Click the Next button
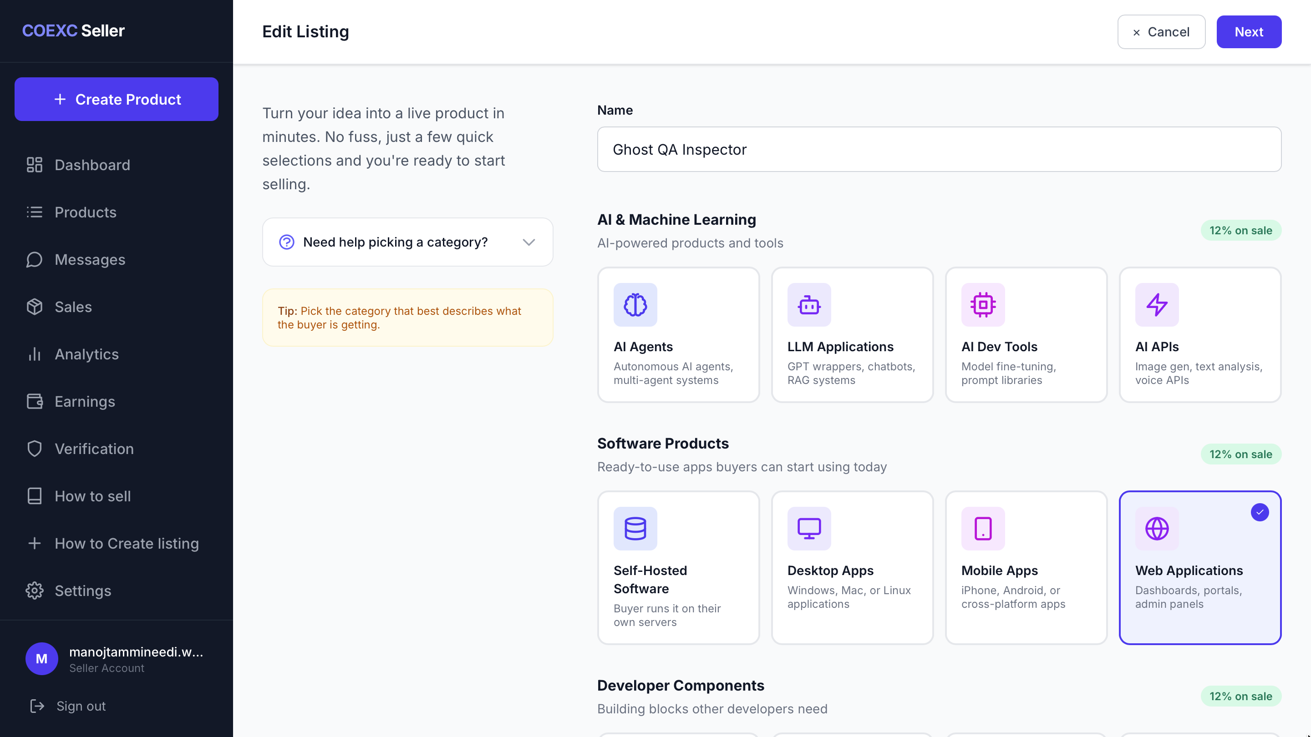Screen dimensions: 1311x737 [1248, 31]
